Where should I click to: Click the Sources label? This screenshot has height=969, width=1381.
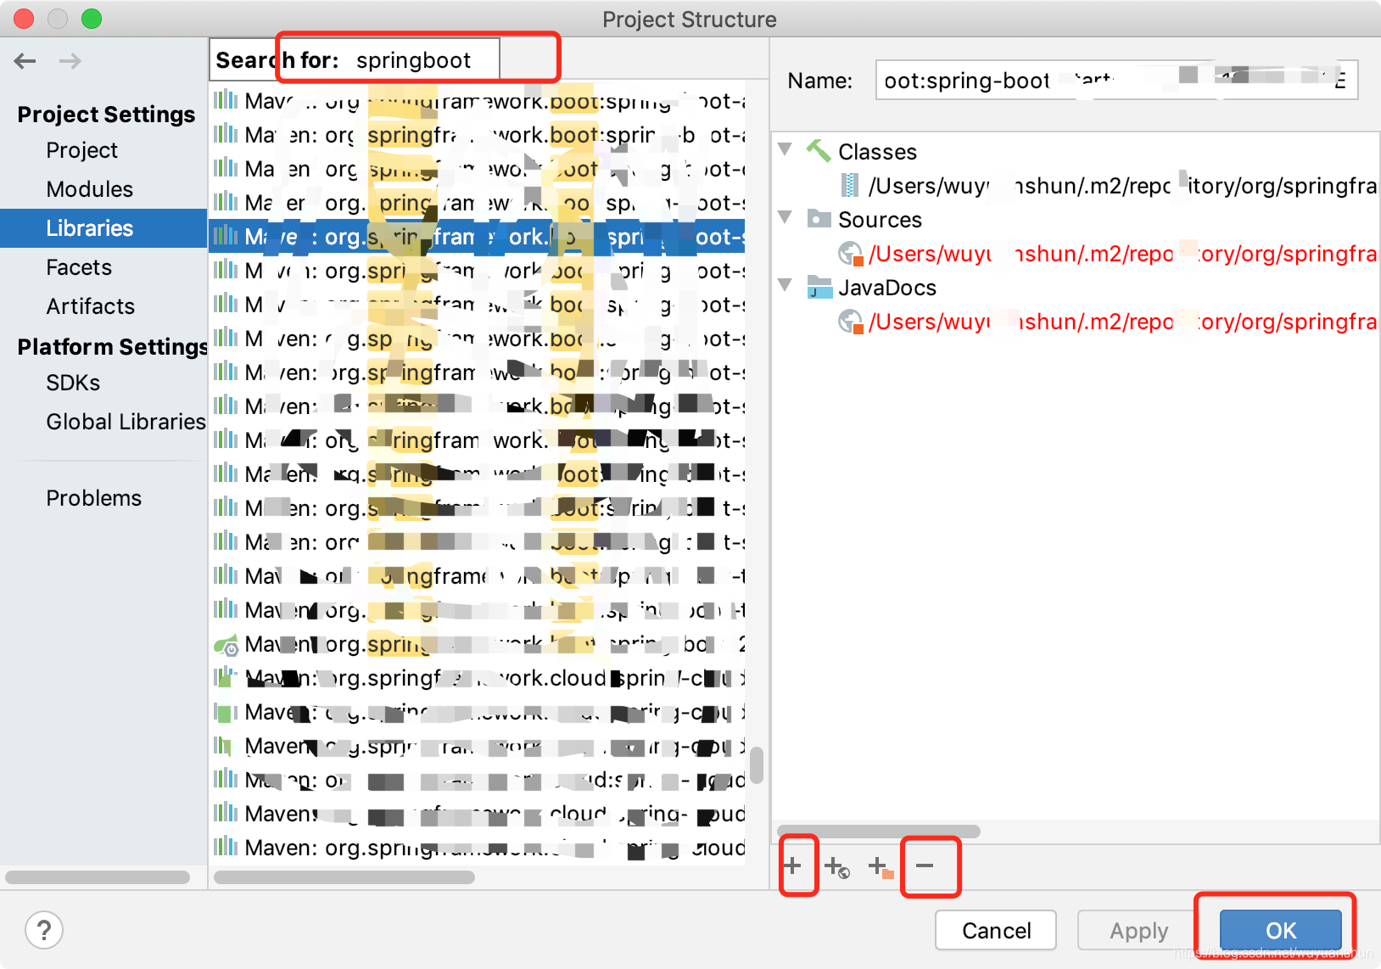(x=880, y=220)
